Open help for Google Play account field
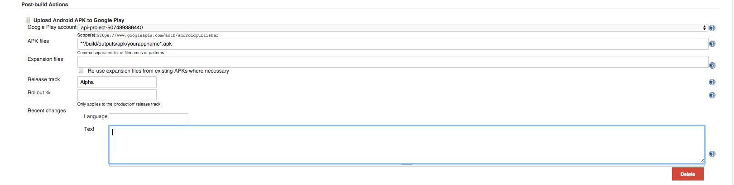 coord(712,28)
